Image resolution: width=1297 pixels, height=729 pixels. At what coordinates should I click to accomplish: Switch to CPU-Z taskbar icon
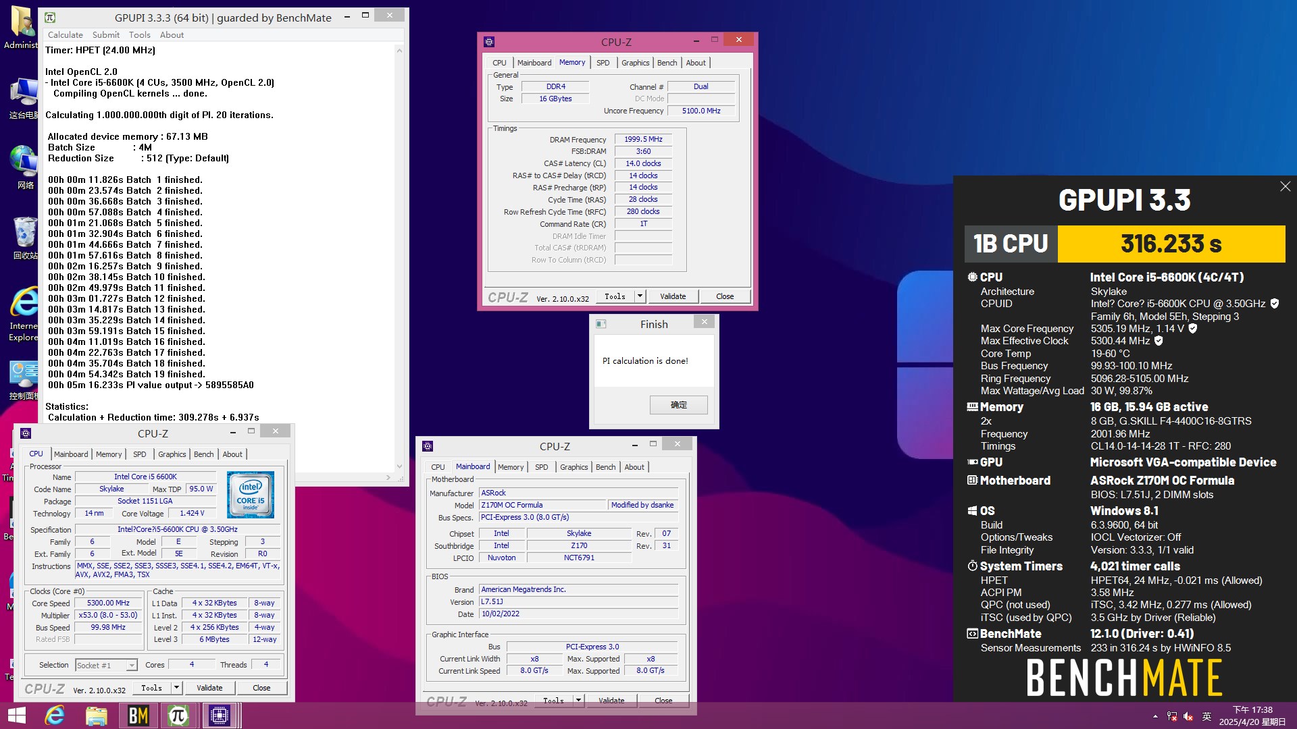(220, 715)
